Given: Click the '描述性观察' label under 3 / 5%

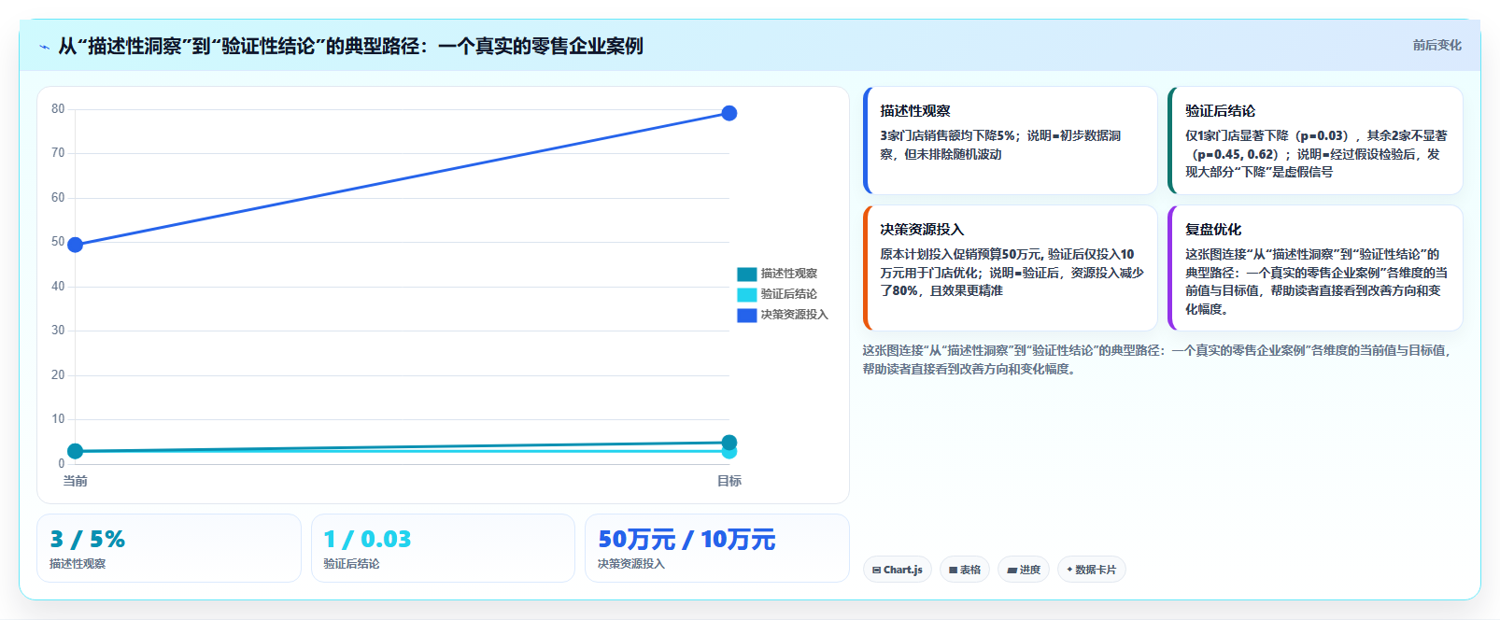Looking at the screenshot, I should [x=78, y=564].
